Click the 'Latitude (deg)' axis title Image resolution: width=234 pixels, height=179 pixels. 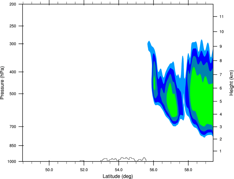(118, 176)
